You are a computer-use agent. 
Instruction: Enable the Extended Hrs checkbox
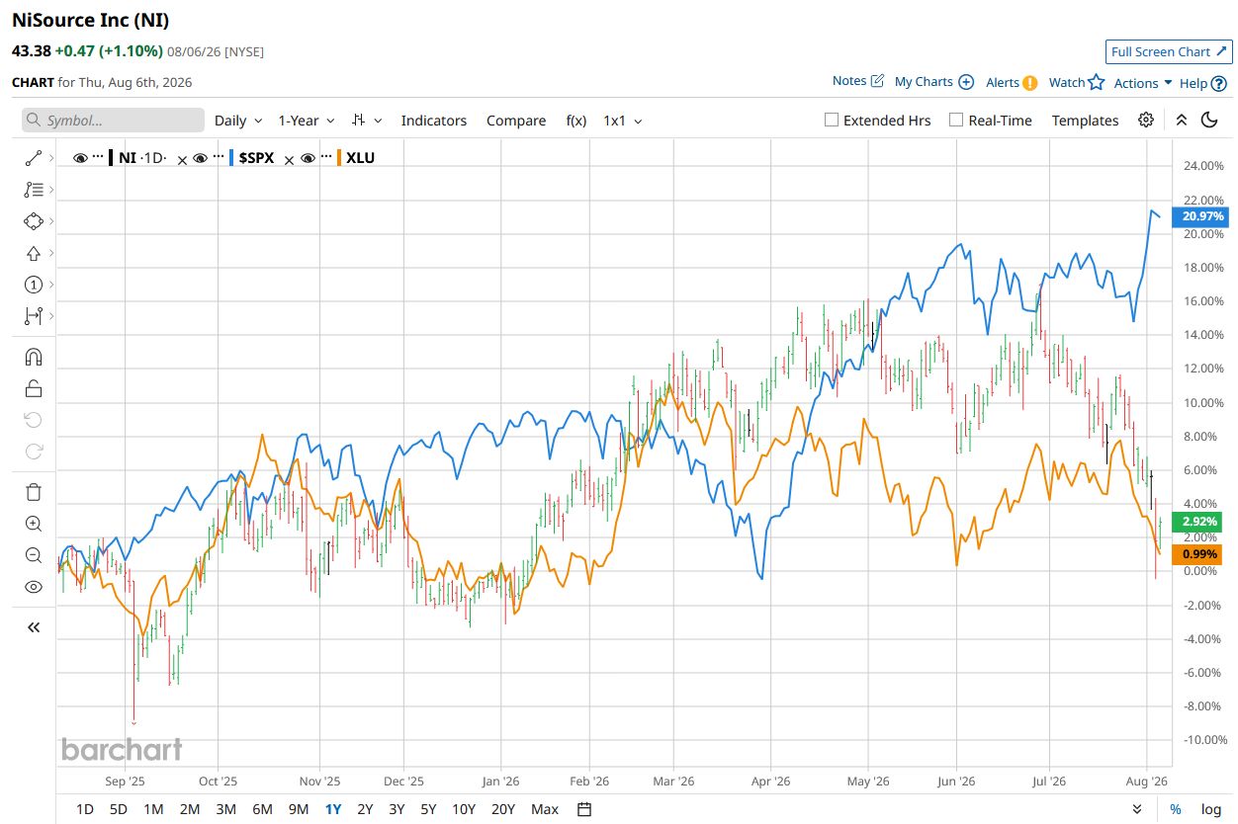click(832, 120)
